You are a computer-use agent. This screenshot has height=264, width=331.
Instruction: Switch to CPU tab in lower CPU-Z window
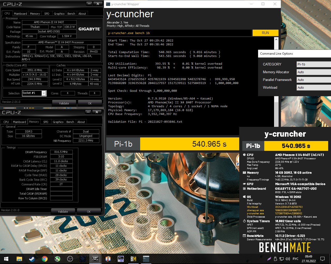coord(6,122)
